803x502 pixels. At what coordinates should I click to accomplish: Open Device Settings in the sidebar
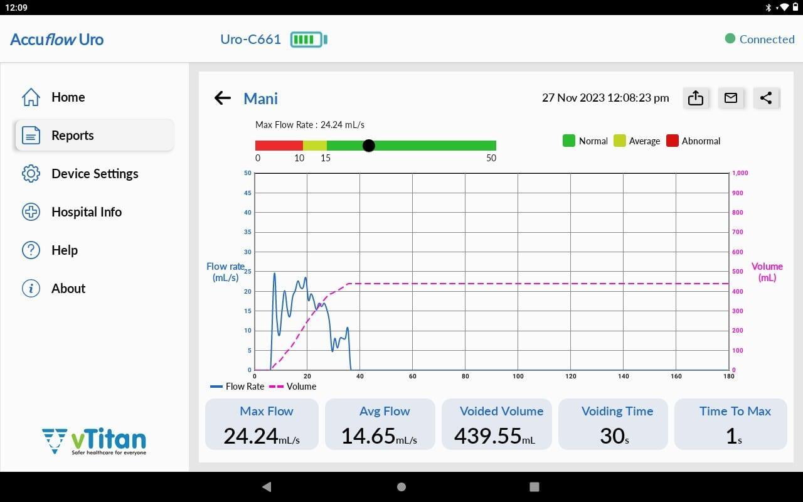pos(94,174)
